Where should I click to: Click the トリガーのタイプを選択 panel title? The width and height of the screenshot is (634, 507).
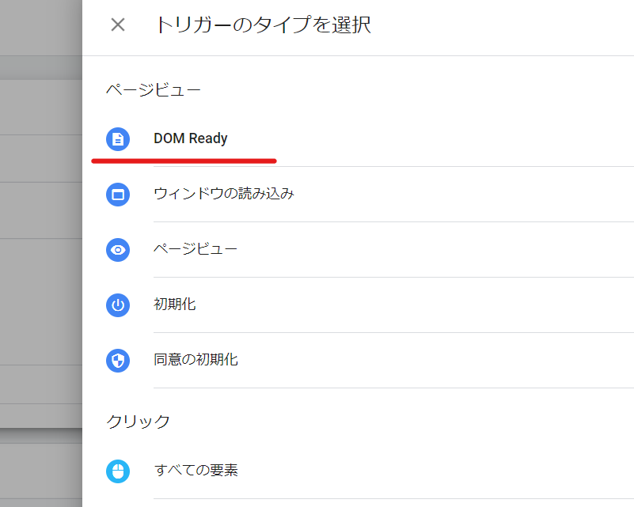[263, 25]
